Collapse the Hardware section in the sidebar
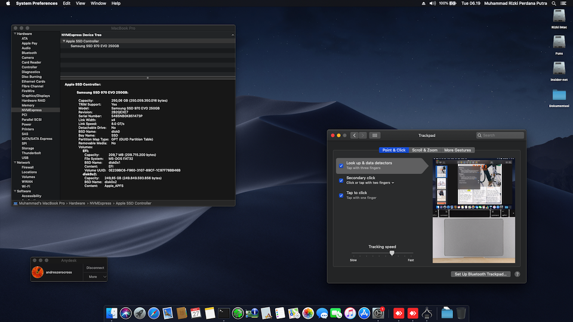This screenshot has width=573, height=322. pos(15,34)
